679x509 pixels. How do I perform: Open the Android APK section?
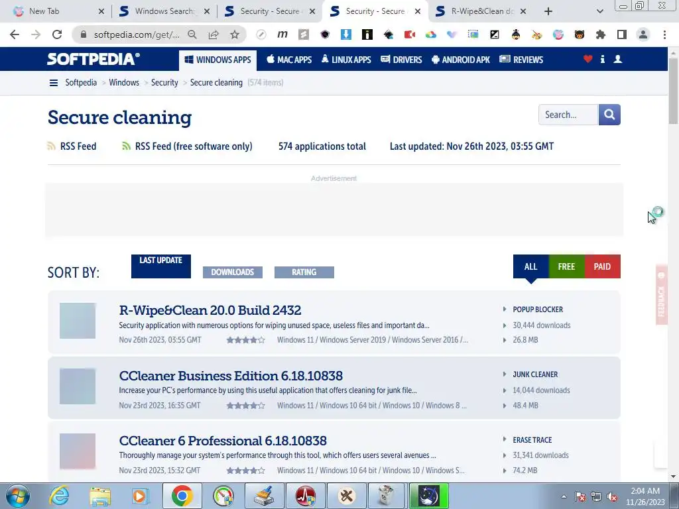[461, 60]
